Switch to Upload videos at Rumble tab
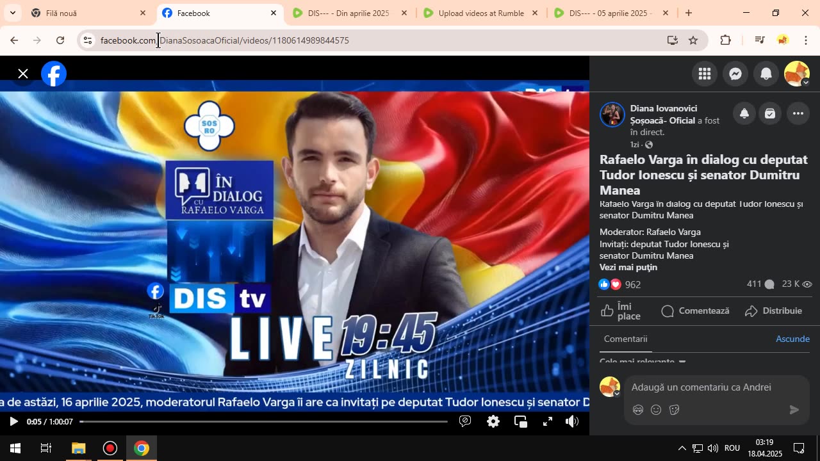820x461 pixels. tap(481, 13)
